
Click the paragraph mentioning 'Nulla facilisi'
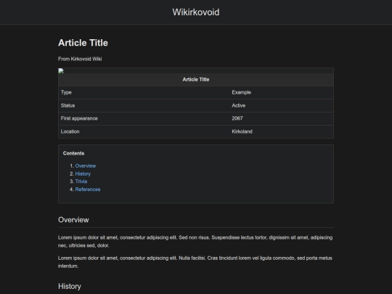pyautogui.click(x=195, y=262)
